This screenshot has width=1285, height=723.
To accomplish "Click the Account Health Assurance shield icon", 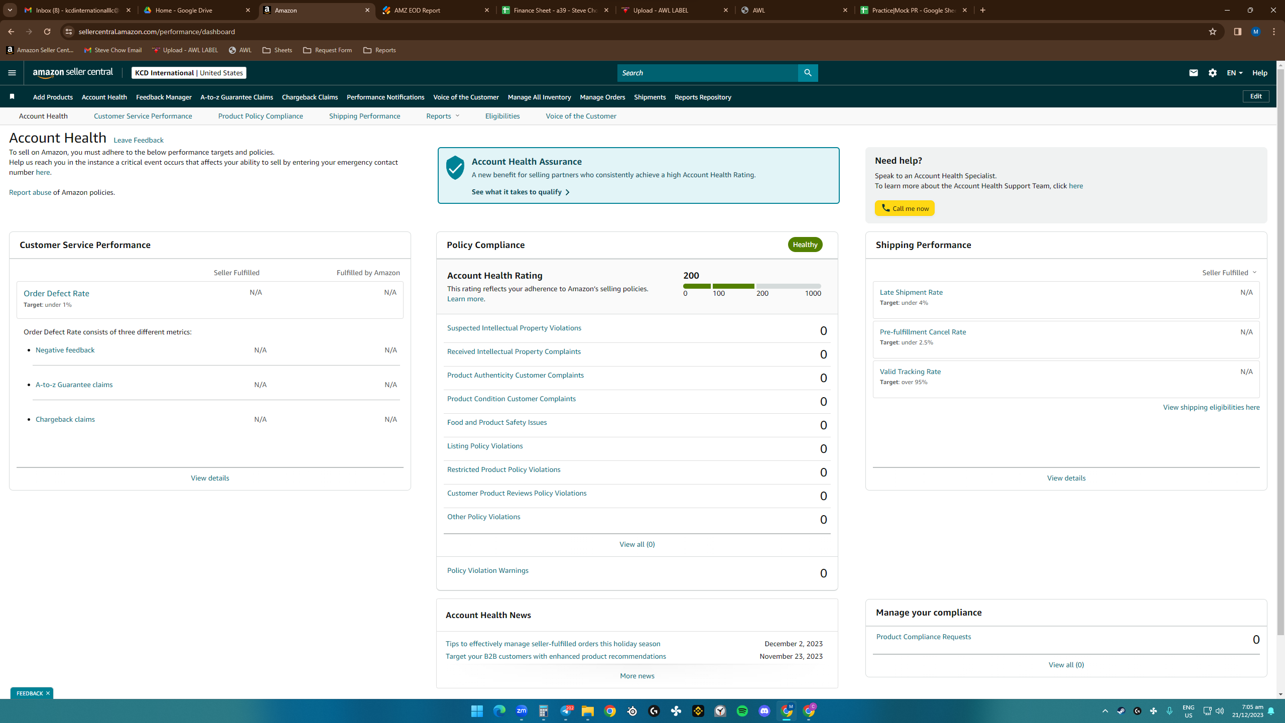I will (455, 167).
